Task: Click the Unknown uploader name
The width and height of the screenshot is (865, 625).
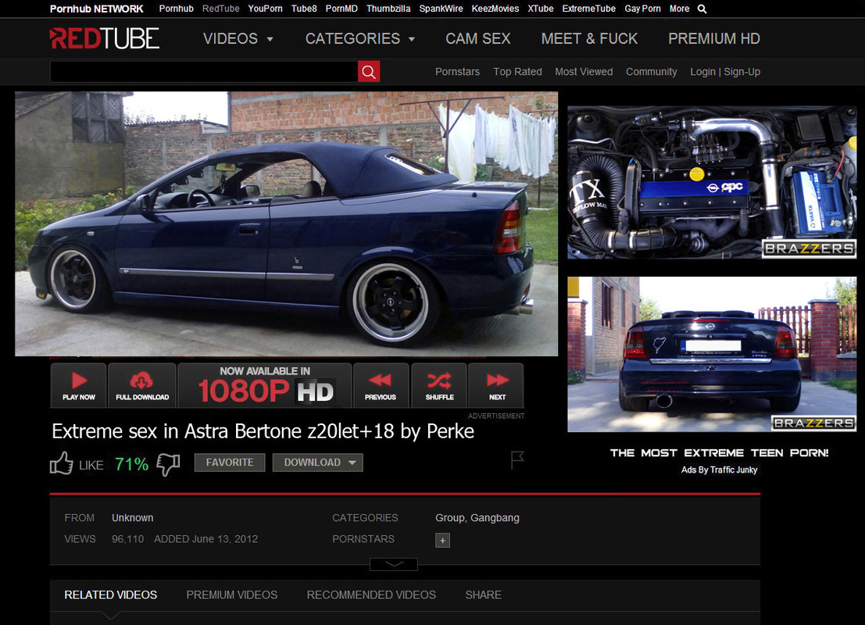Action: 132,518
